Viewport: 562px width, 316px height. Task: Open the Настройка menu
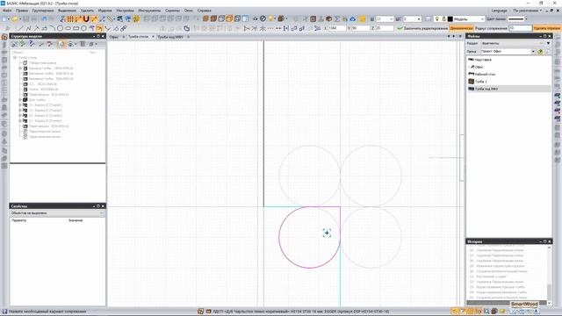[x=125, y=11]
